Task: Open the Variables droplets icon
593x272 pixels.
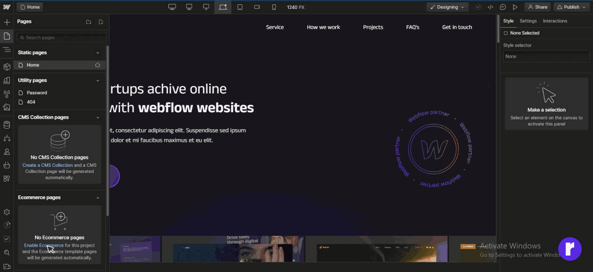Action: click(x=7, y=94)
